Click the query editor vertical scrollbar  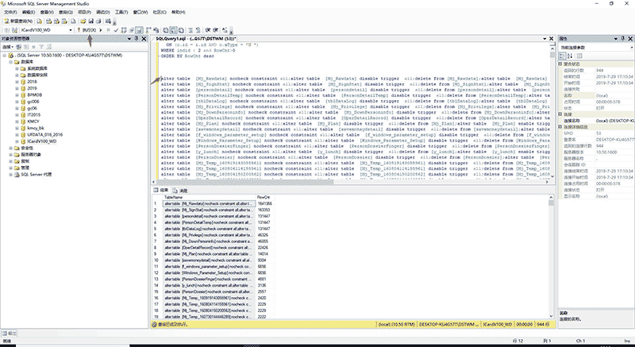click(552, 111)
